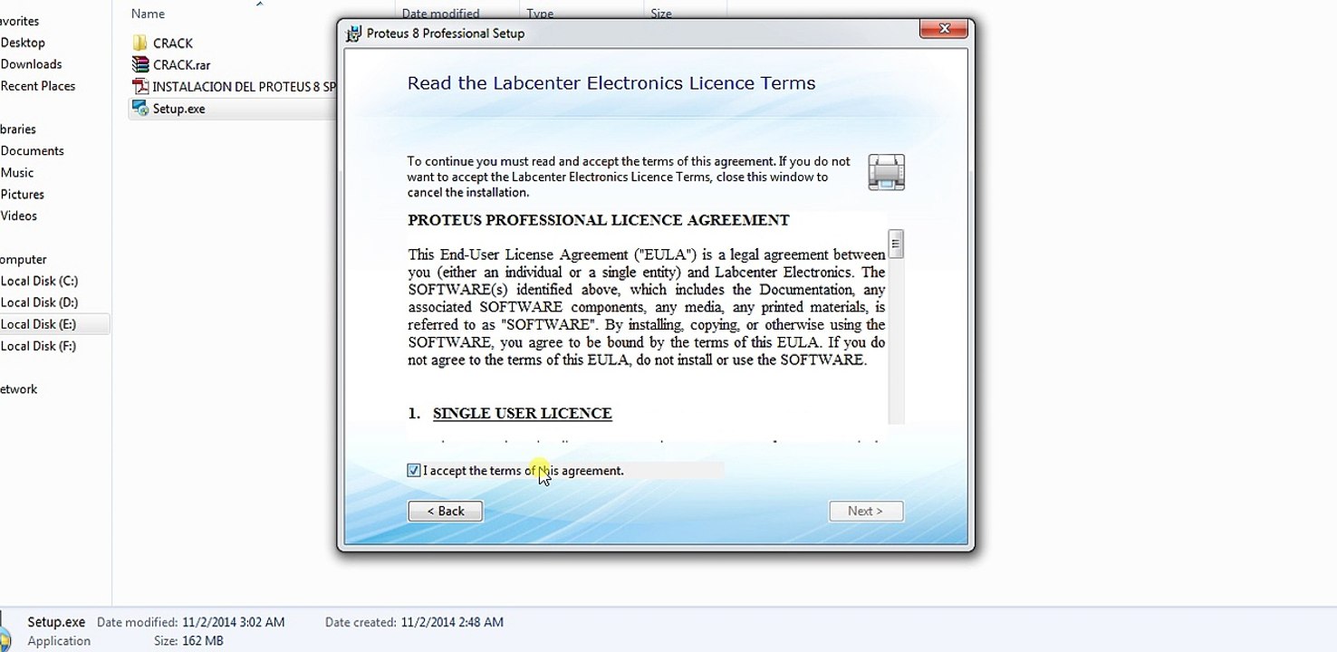1337x652 pixels.
Task: Click the 'INSTALACION DEL PROTEUS 8 SP' file name
Action: (244, 87)
